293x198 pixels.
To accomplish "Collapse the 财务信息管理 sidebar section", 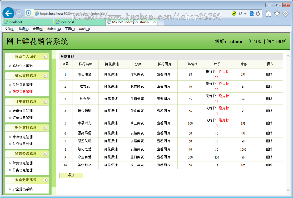I will 45,127.
